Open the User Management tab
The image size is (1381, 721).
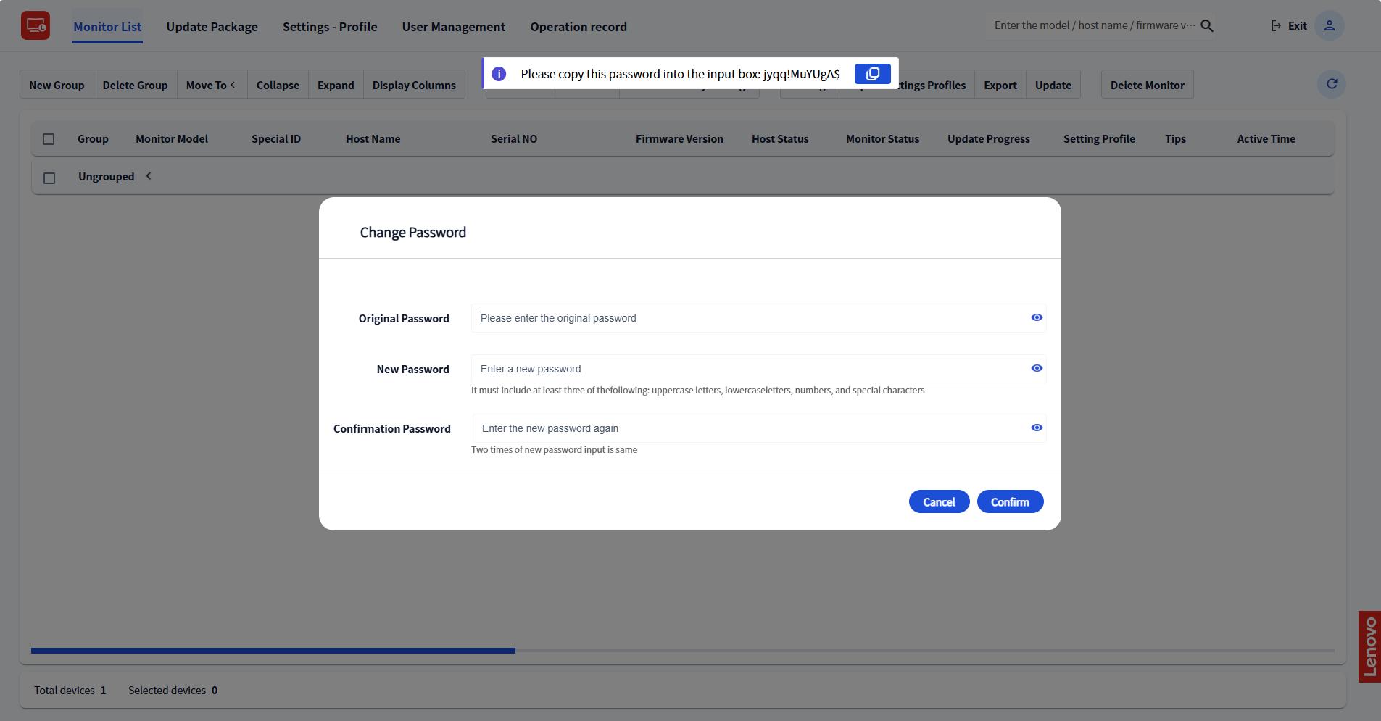tap(453, 27)
